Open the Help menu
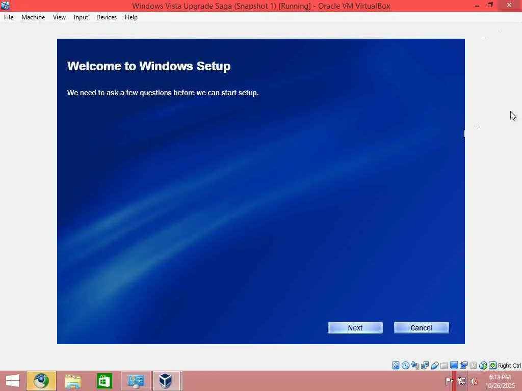522x391 pixels. (x=131, y=17)
